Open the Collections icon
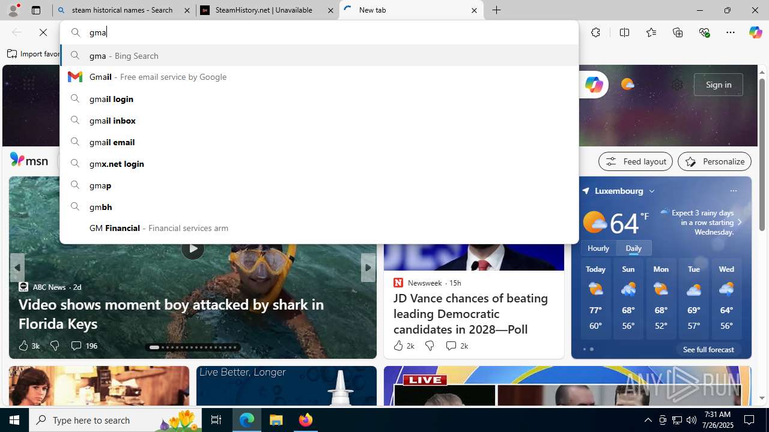The height and width of the screenshot is (432, 769). pos(678,32)
